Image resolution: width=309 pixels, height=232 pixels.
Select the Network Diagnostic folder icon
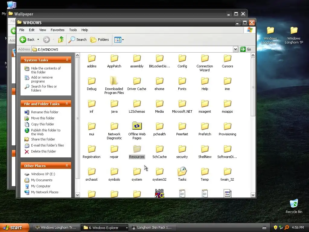click(114, 126)
